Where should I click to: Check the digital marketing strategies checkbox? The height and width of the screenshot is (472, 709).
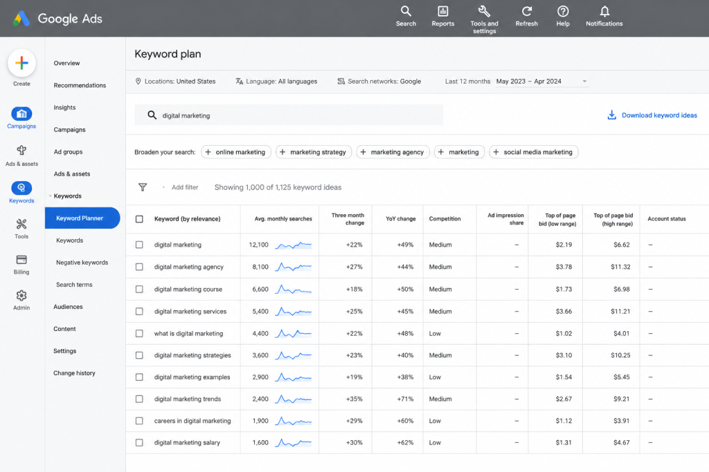(139, 355)
